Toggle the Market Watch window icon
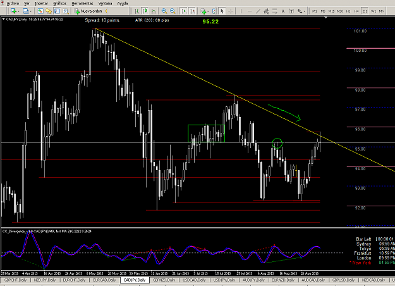395x286 pixels. coord(40,11)
